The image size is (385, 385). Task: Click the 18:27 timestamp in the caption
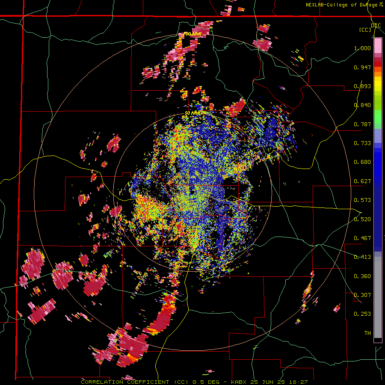pos(298,382)
